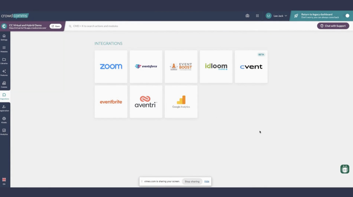Click the Hide link in the sharing bar
Image resolution: width=353 pixels, height=197 pixels.
207,181
